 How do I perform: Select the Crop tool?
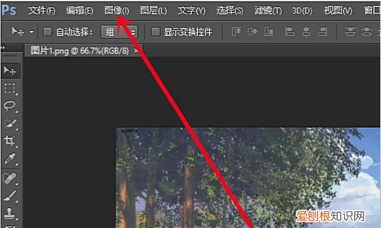coord(10,141)
